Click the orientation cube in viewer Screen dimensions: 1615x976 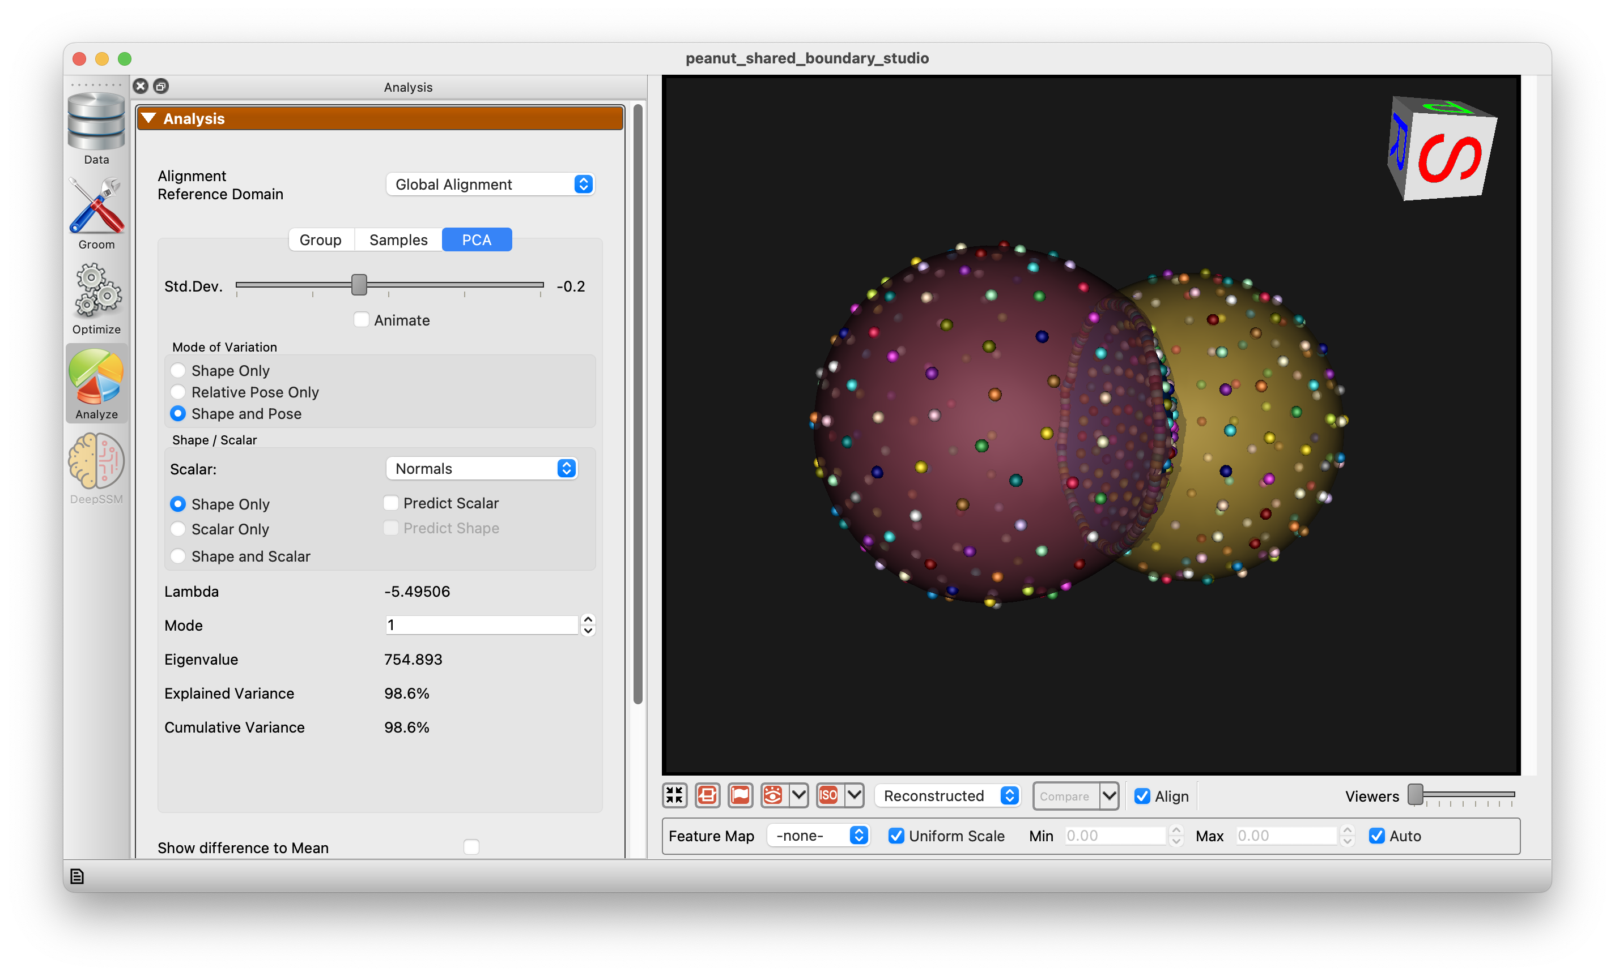1442,149
